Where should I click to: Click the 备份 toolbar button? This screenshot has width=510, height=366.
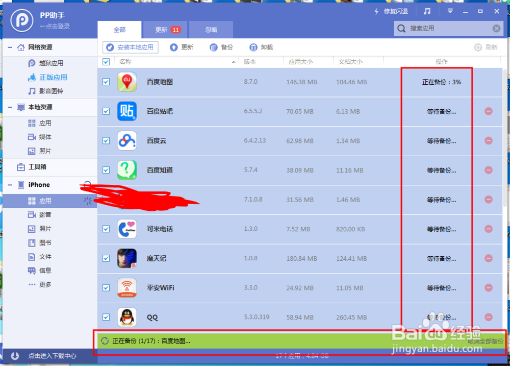[x=221, y=47]
